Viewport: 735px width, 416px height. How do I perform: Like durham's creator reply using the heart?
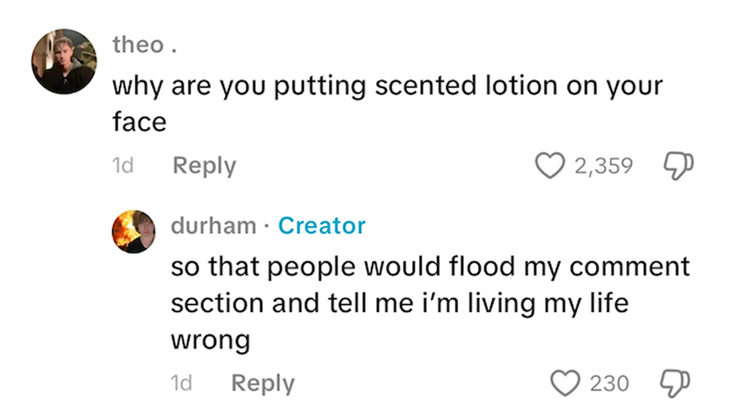click(566, 384)
